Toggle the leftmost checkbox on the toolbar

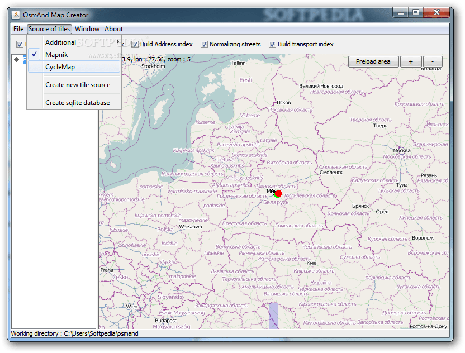[x=20, y=44]
